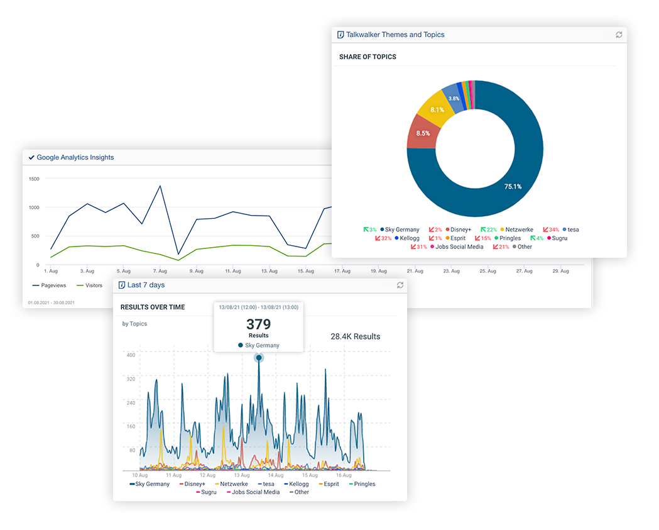Viewport: 659px width, 530px height.
Task: Toggle Disney+ in donut chart legend
Action: [459, 229]
